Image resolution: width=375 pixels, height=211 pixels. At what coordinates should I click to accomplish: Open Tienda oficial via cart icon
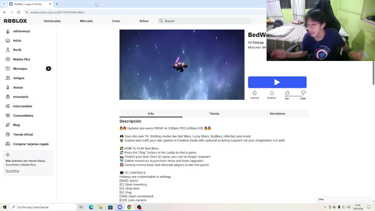[8, 135]
